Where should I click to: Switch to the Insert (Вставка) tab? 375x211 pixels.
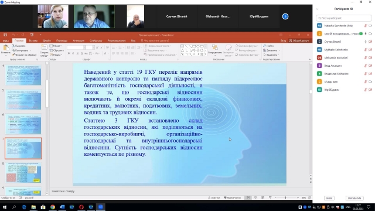[x=33, y=40]
